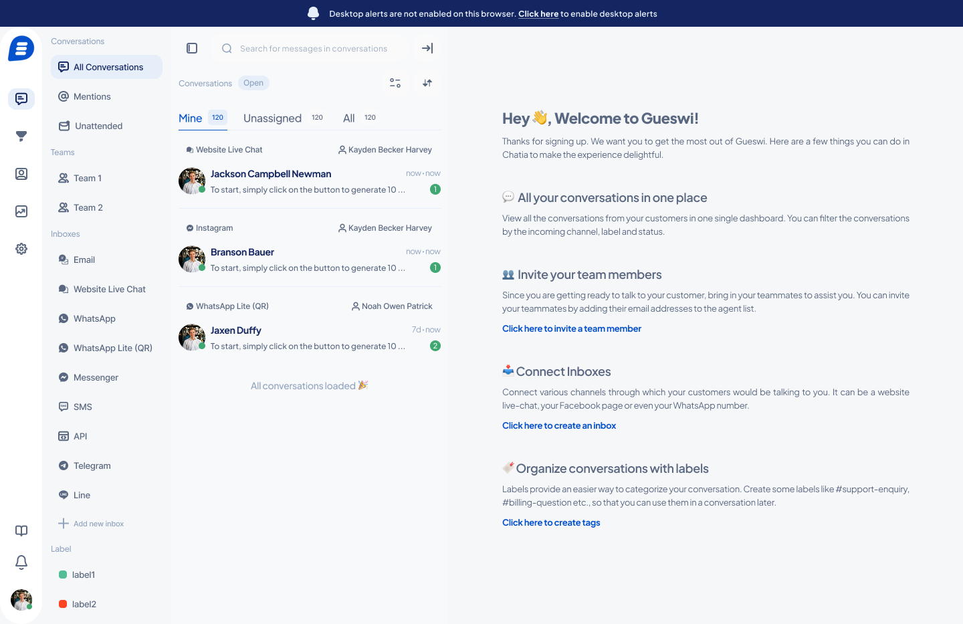
Task: Switch to the Unassigned tab
Action: [273, 118]
